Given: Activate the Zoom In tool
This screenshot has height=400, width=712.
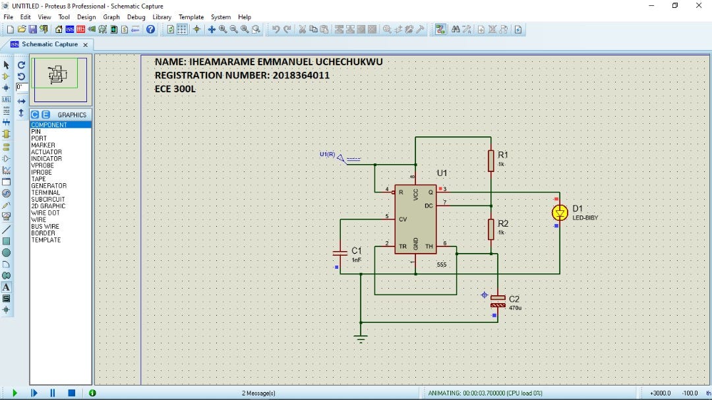Looking at the screenshot, I should [222, 29].
